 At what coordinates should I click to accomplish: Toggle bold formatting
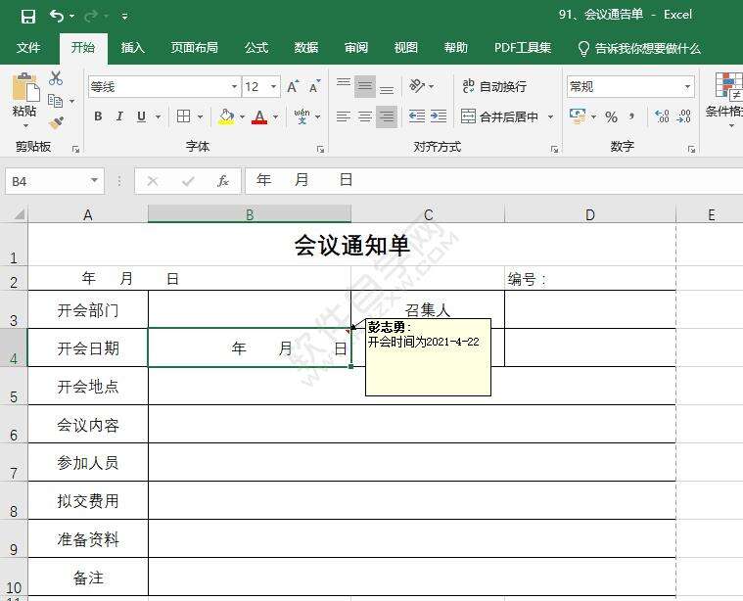point(98,116)
